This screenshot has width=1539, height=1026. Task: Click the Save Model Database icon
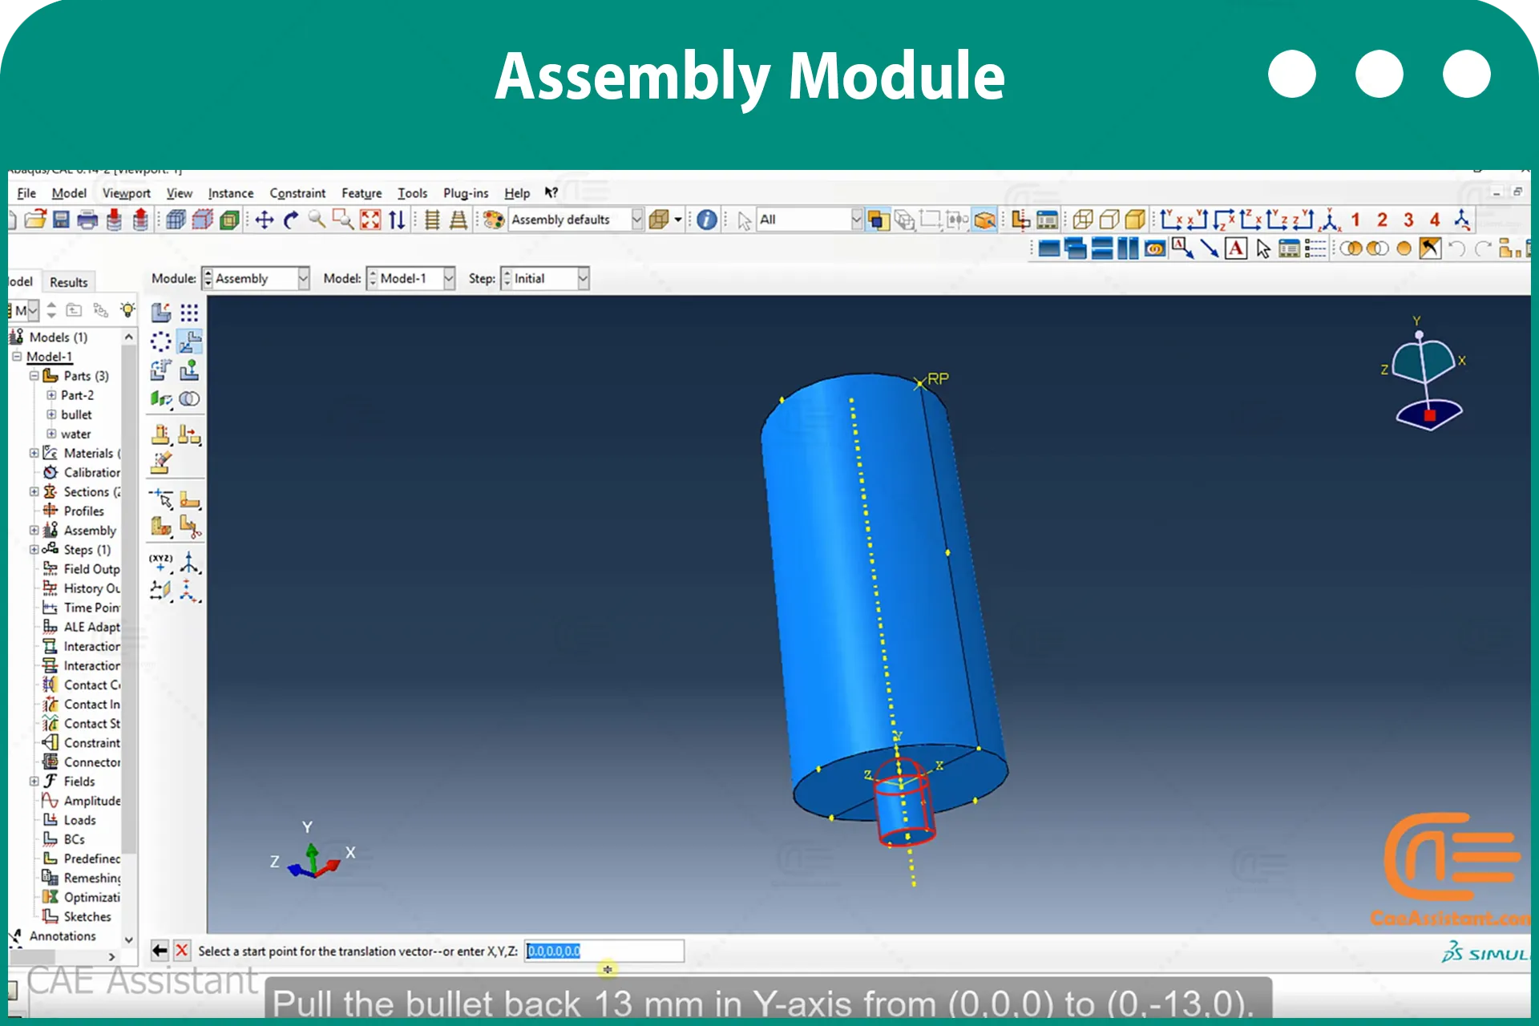[x=61, y=220]
